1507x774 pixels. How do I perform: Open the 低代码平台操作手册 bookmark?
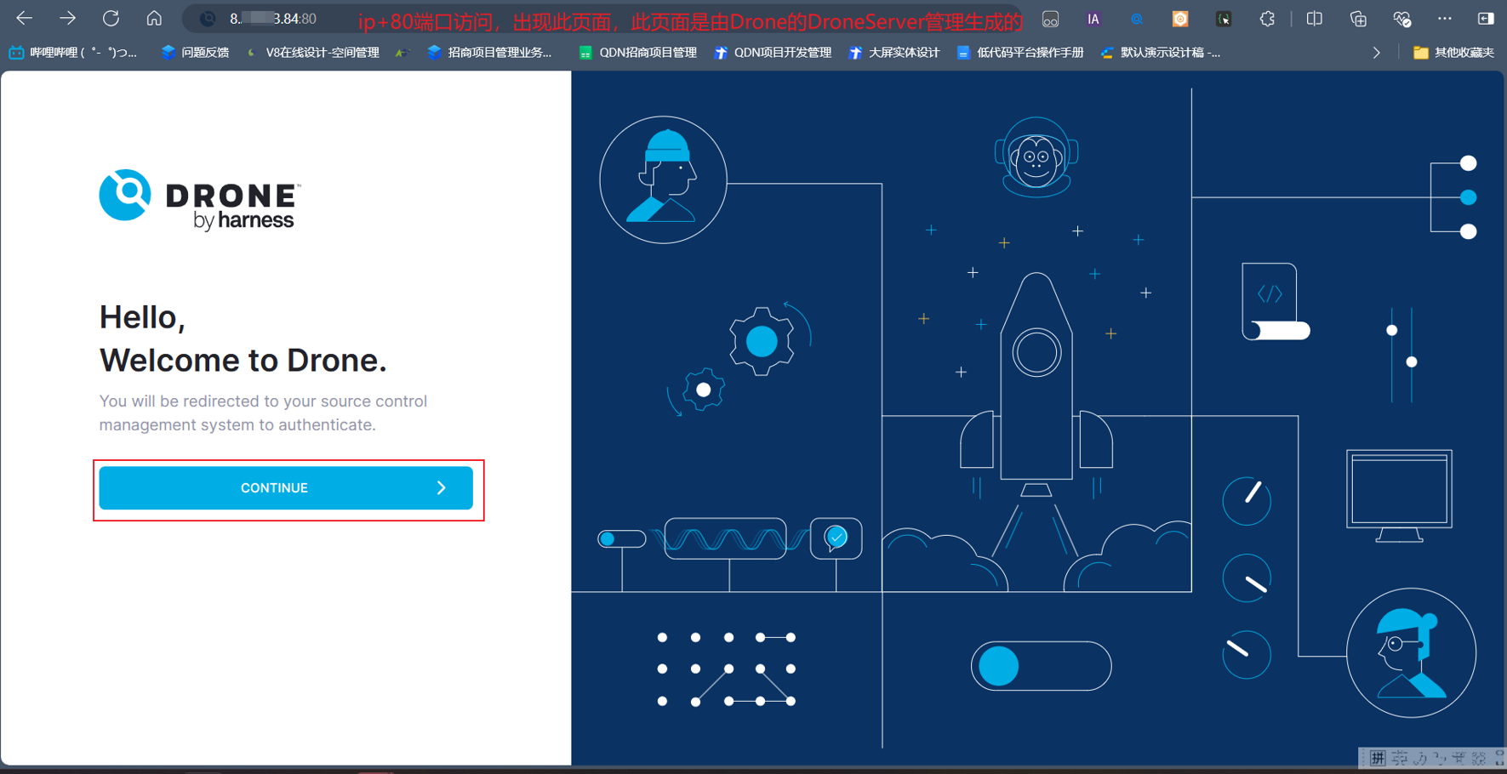click(x=1020, y=53)
